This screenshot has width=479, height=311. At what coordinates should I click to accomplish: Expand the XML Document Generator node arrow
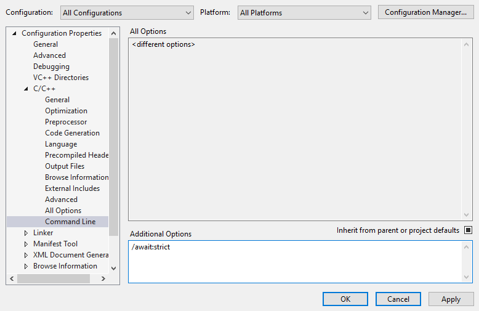26,255
